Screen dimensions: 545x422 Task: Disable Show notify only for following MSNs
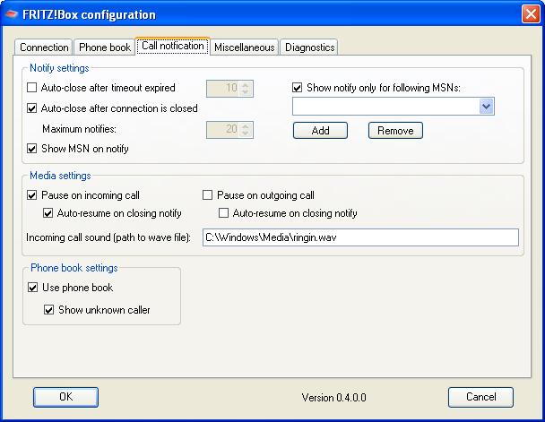pyautogui.click(x=298, y=88)
